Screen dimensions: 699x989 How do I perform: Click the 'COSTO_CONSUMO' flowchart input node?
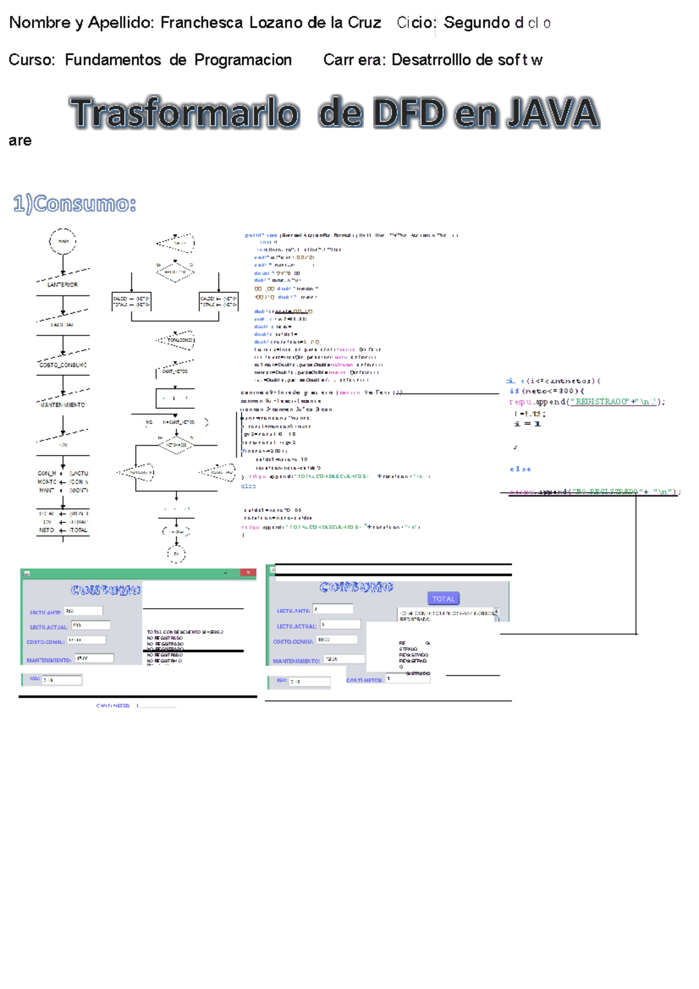click(x=63, y=362)
